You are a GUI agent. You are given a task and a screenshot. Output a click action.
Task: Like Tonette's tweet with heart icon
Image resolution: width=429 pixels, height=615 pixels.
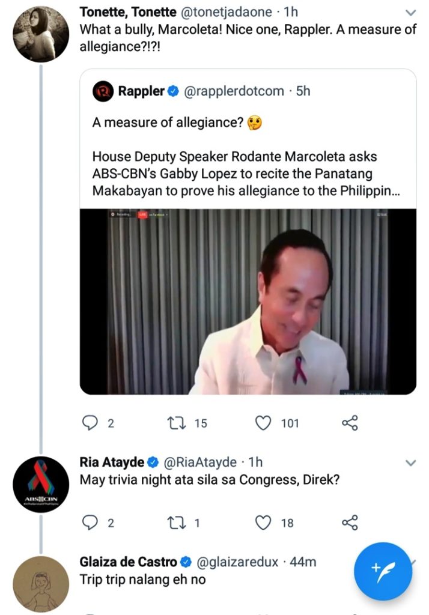click(263, 423)
